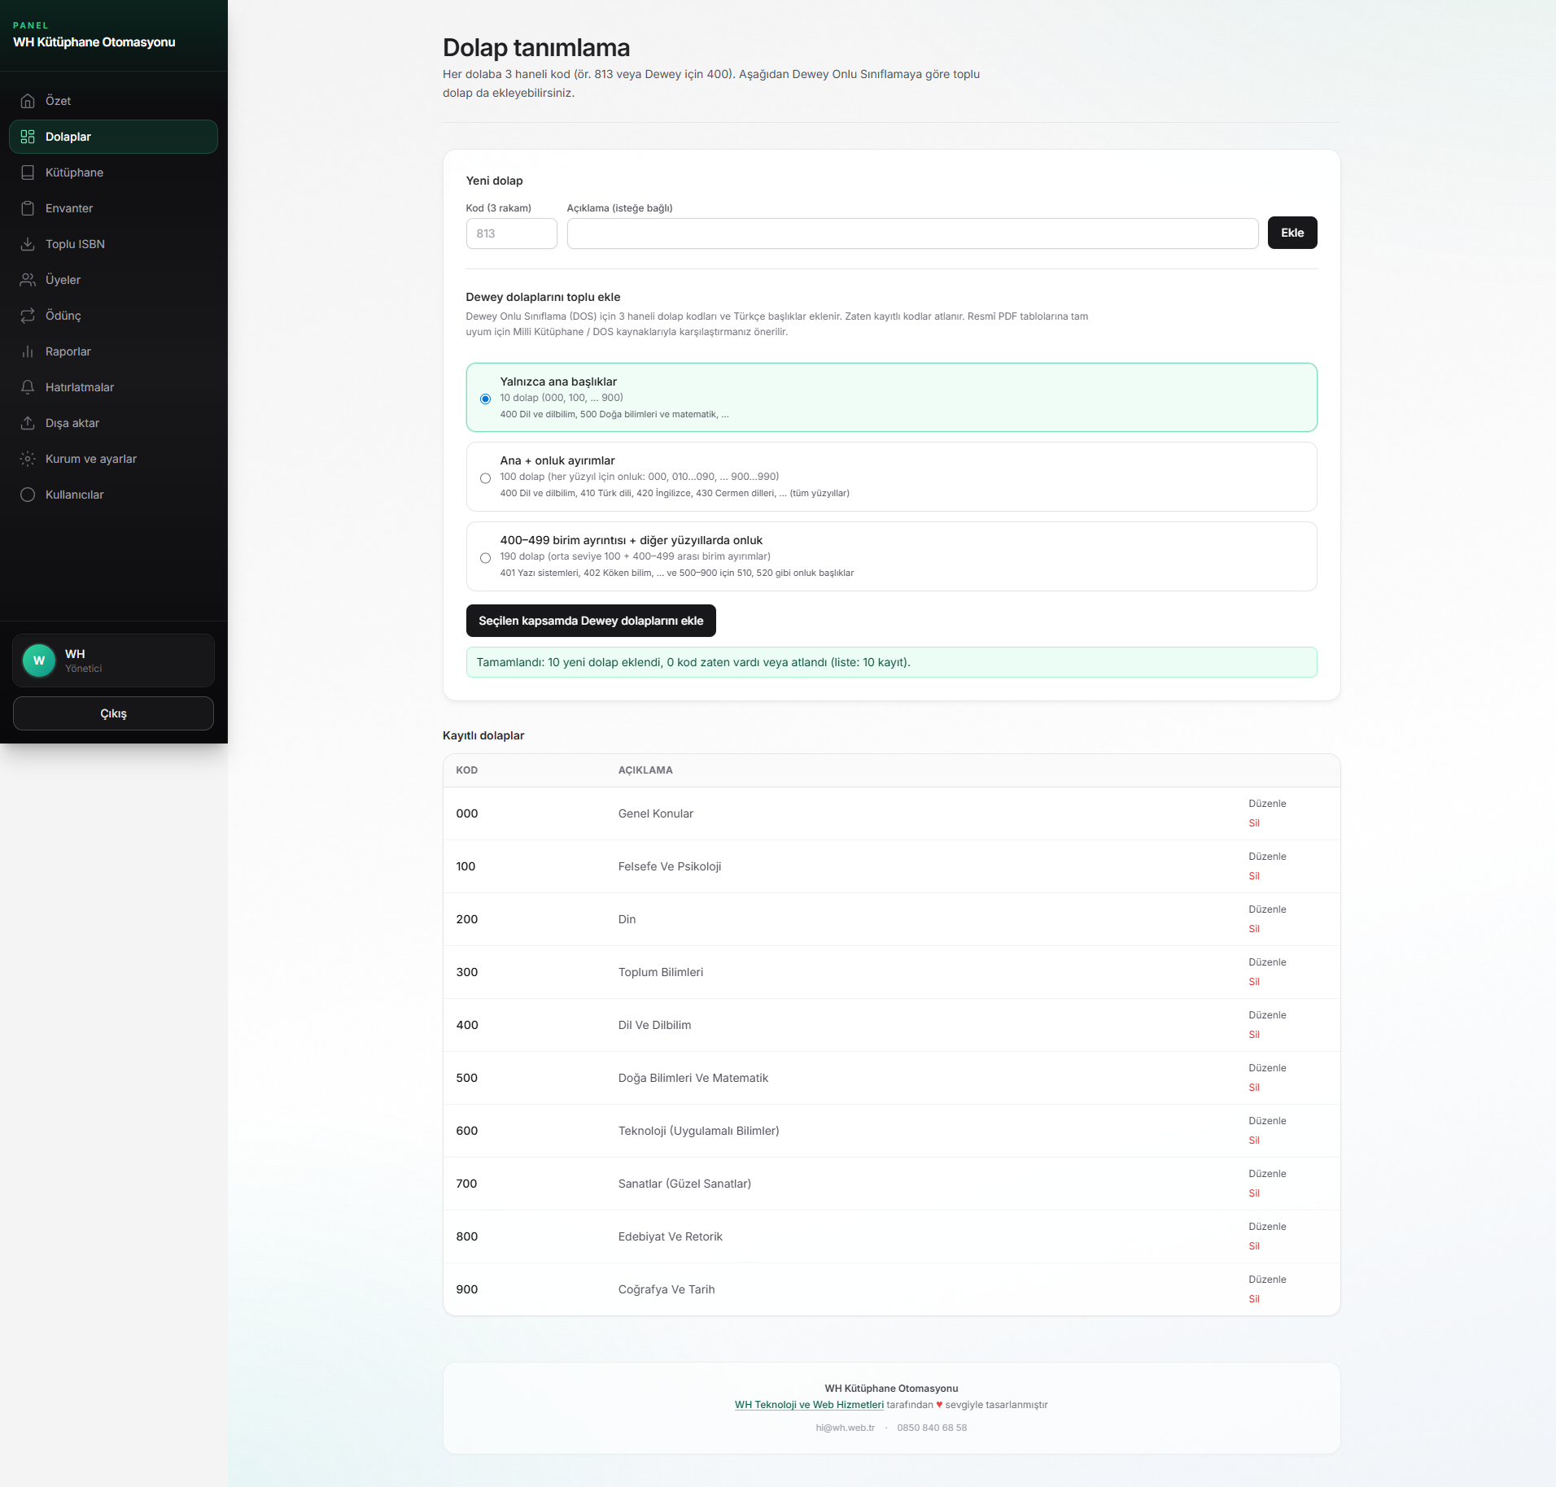This screenshot has width=1556, height=1487.
Task: Click Düzenle for row 300 Toplum Bilimleri
Action: 1267,962
